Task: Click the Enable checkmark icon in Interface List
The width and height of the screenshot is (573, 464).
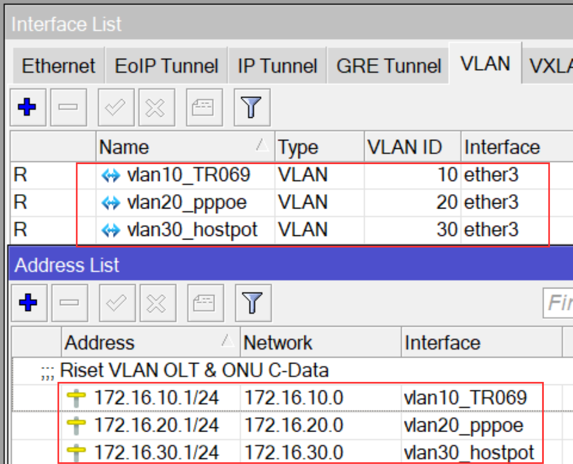Action: (x=115, y=107)
